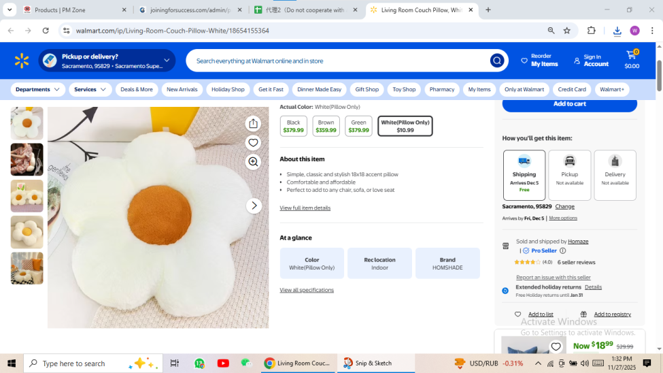
Task: Show next product image with arrow
Action: point(254,206)
